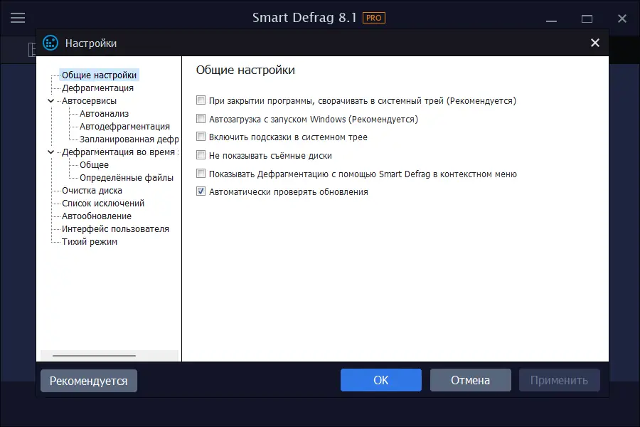Click the Рекомендуется button
Viewport: 640px width, 427px height.
tap(89, 381)
